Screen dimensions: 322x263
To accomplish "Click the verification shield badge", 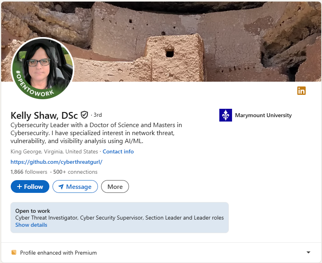I will point(84,115).
